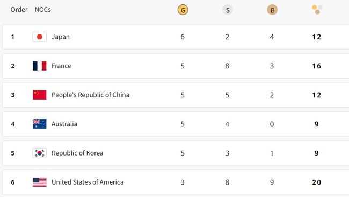
Task: Open People's Republic of China link
Action: (x=90, y=95)
